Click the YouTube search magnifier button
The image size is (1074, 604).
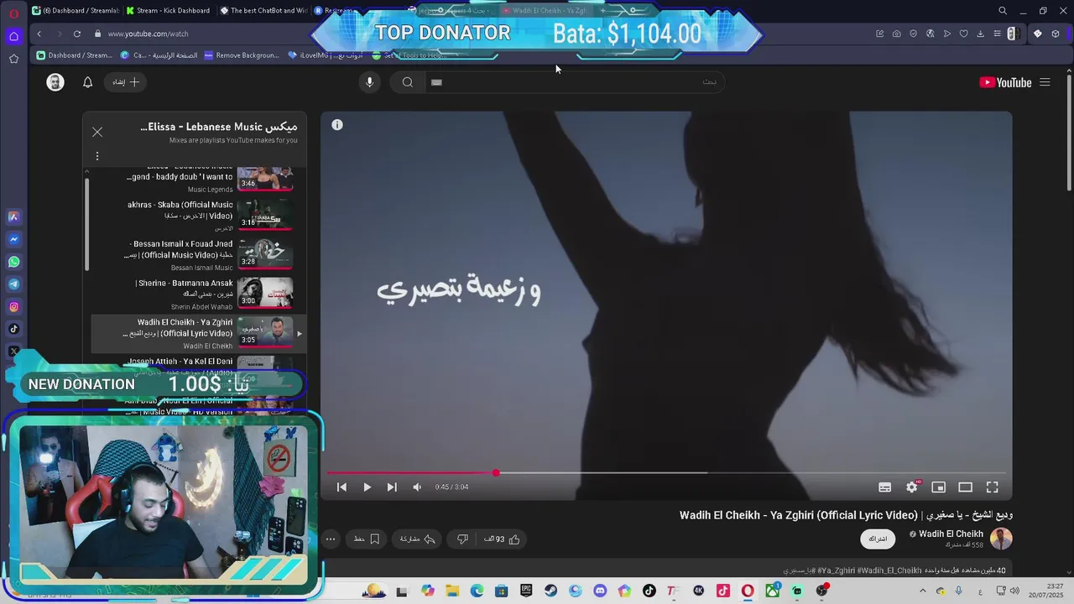[x=408, y=82]
